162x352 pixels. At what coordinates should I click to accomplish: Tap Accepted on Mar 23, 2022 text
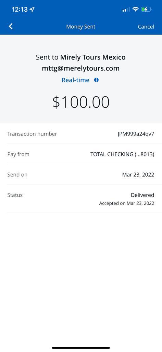(x=127, y=203)
